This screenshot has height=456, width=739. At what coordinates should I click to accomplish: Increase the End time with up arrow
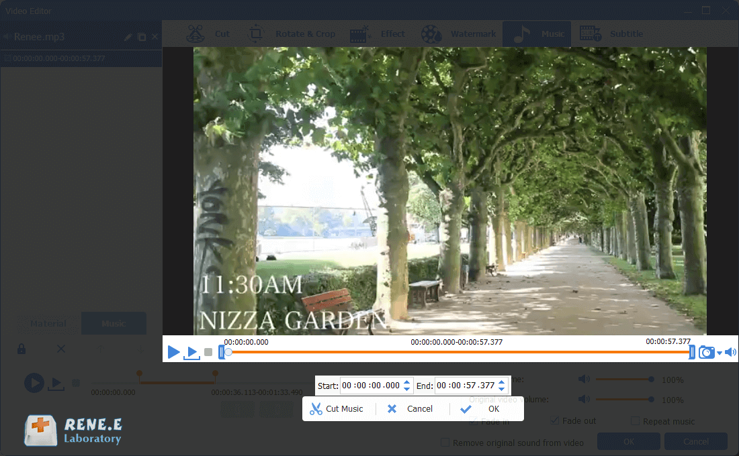(x=501, y=382)
